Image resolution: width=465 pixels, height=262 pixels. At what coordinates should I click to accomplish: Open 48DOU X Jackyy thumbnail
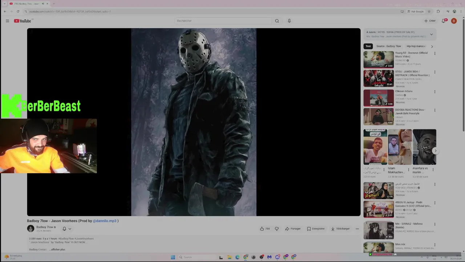pyautogui.click(x=379, y=209)
